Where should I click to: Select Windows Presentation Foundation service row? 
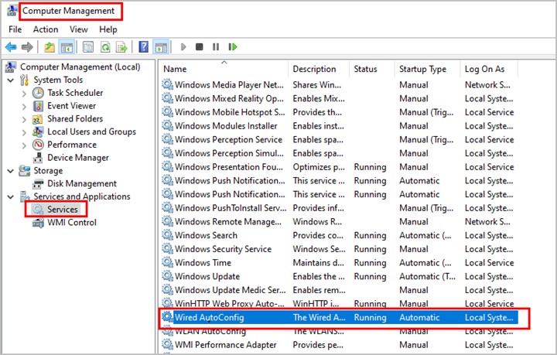tap(340, 167)
